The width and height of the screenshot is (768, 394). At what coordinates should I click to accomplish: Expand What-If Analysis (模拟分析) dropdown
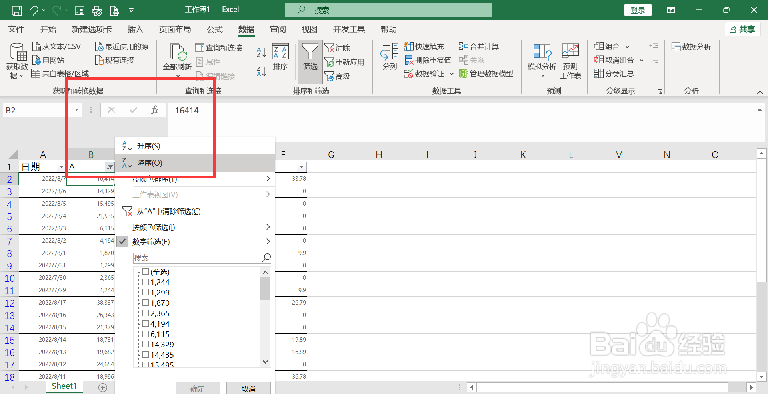click(542, 75)
